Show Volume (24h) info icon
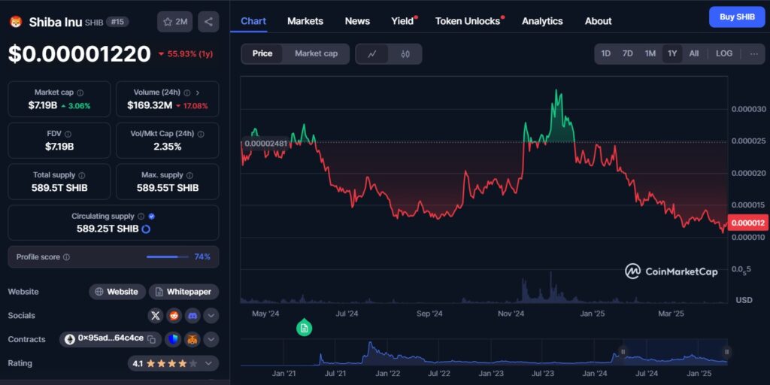 (186, 92)
